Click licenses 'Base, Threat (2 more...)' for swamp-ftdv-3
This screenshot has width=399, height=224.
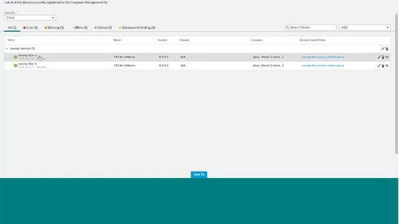pyautogui.click(x=268, y=57)
